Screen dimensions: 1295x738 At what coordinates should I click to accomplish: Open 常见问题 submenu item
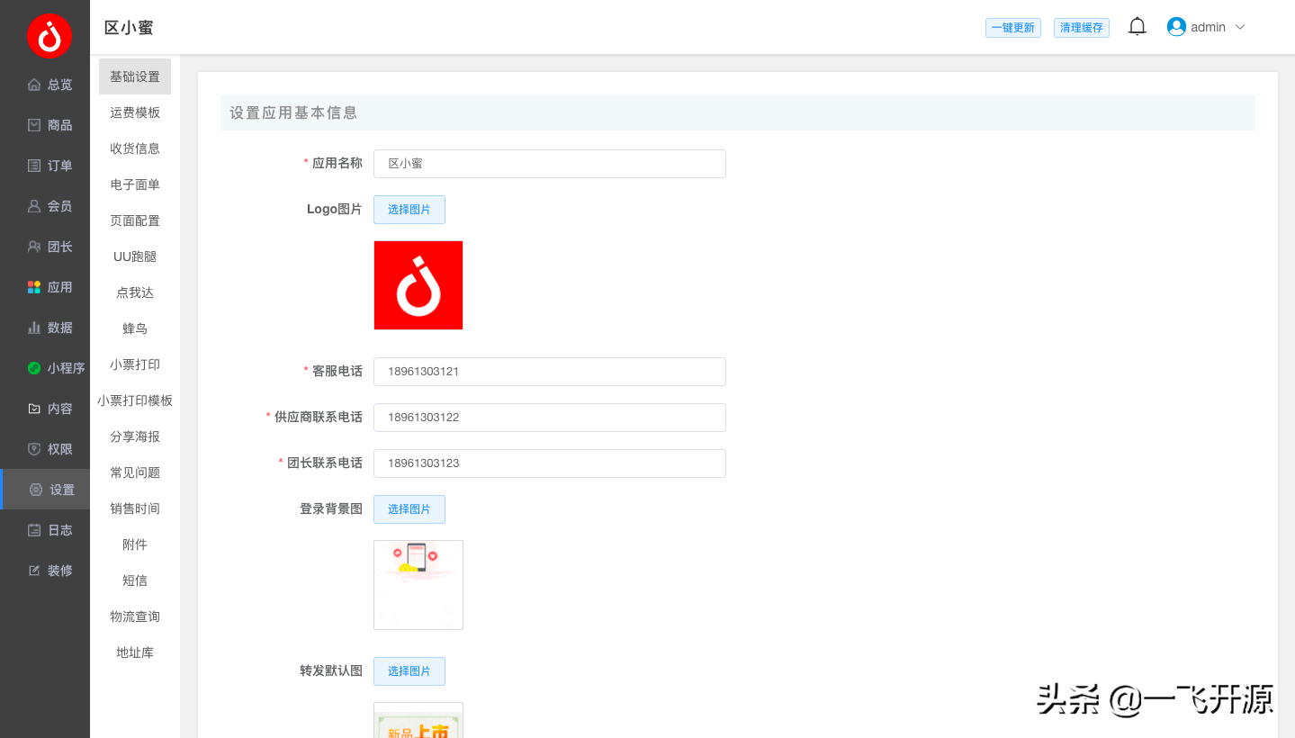click(135, 472)
